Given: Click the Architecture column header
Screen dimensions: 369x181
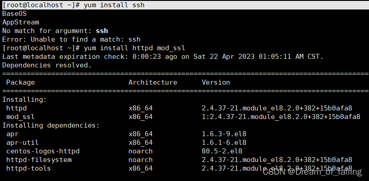Looking at the screenshot, I should point(153,82).
